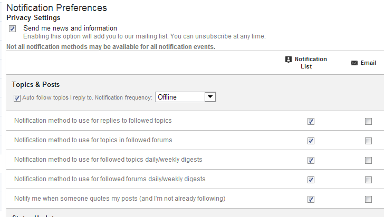Enable Email for topics in followed forums
This screenshot has width=384, height=217.
(368, 141)
